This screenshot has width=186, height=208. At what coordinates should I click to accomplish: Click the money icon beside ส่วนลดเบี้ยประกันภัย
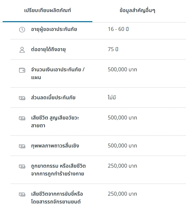tap(22, 98)
